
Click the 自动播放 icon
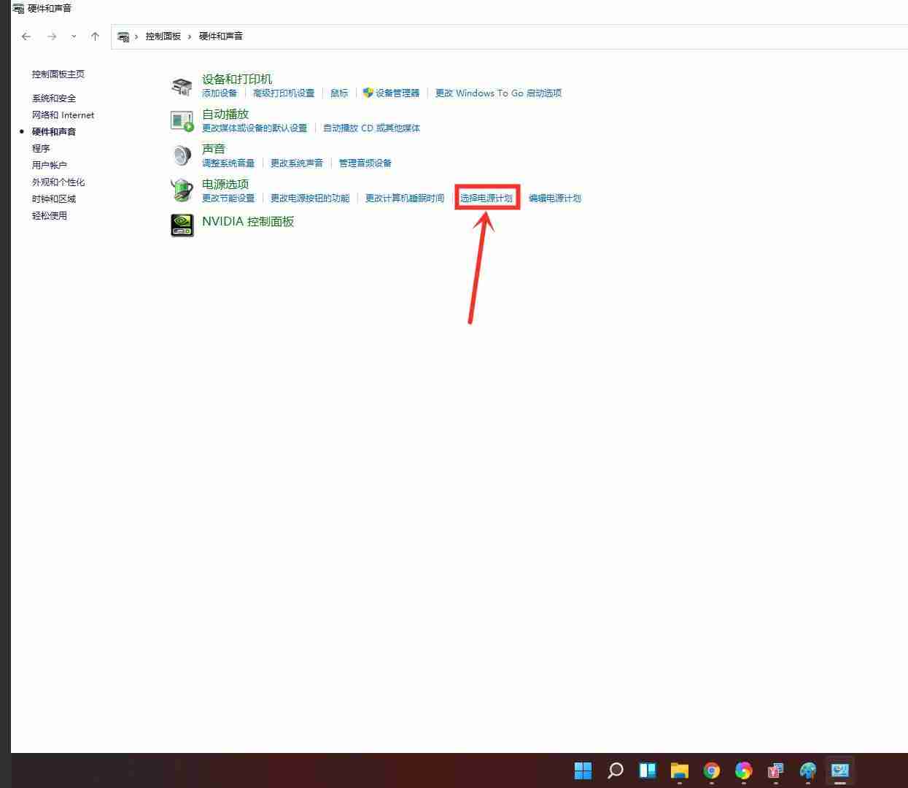pos(182,120)
